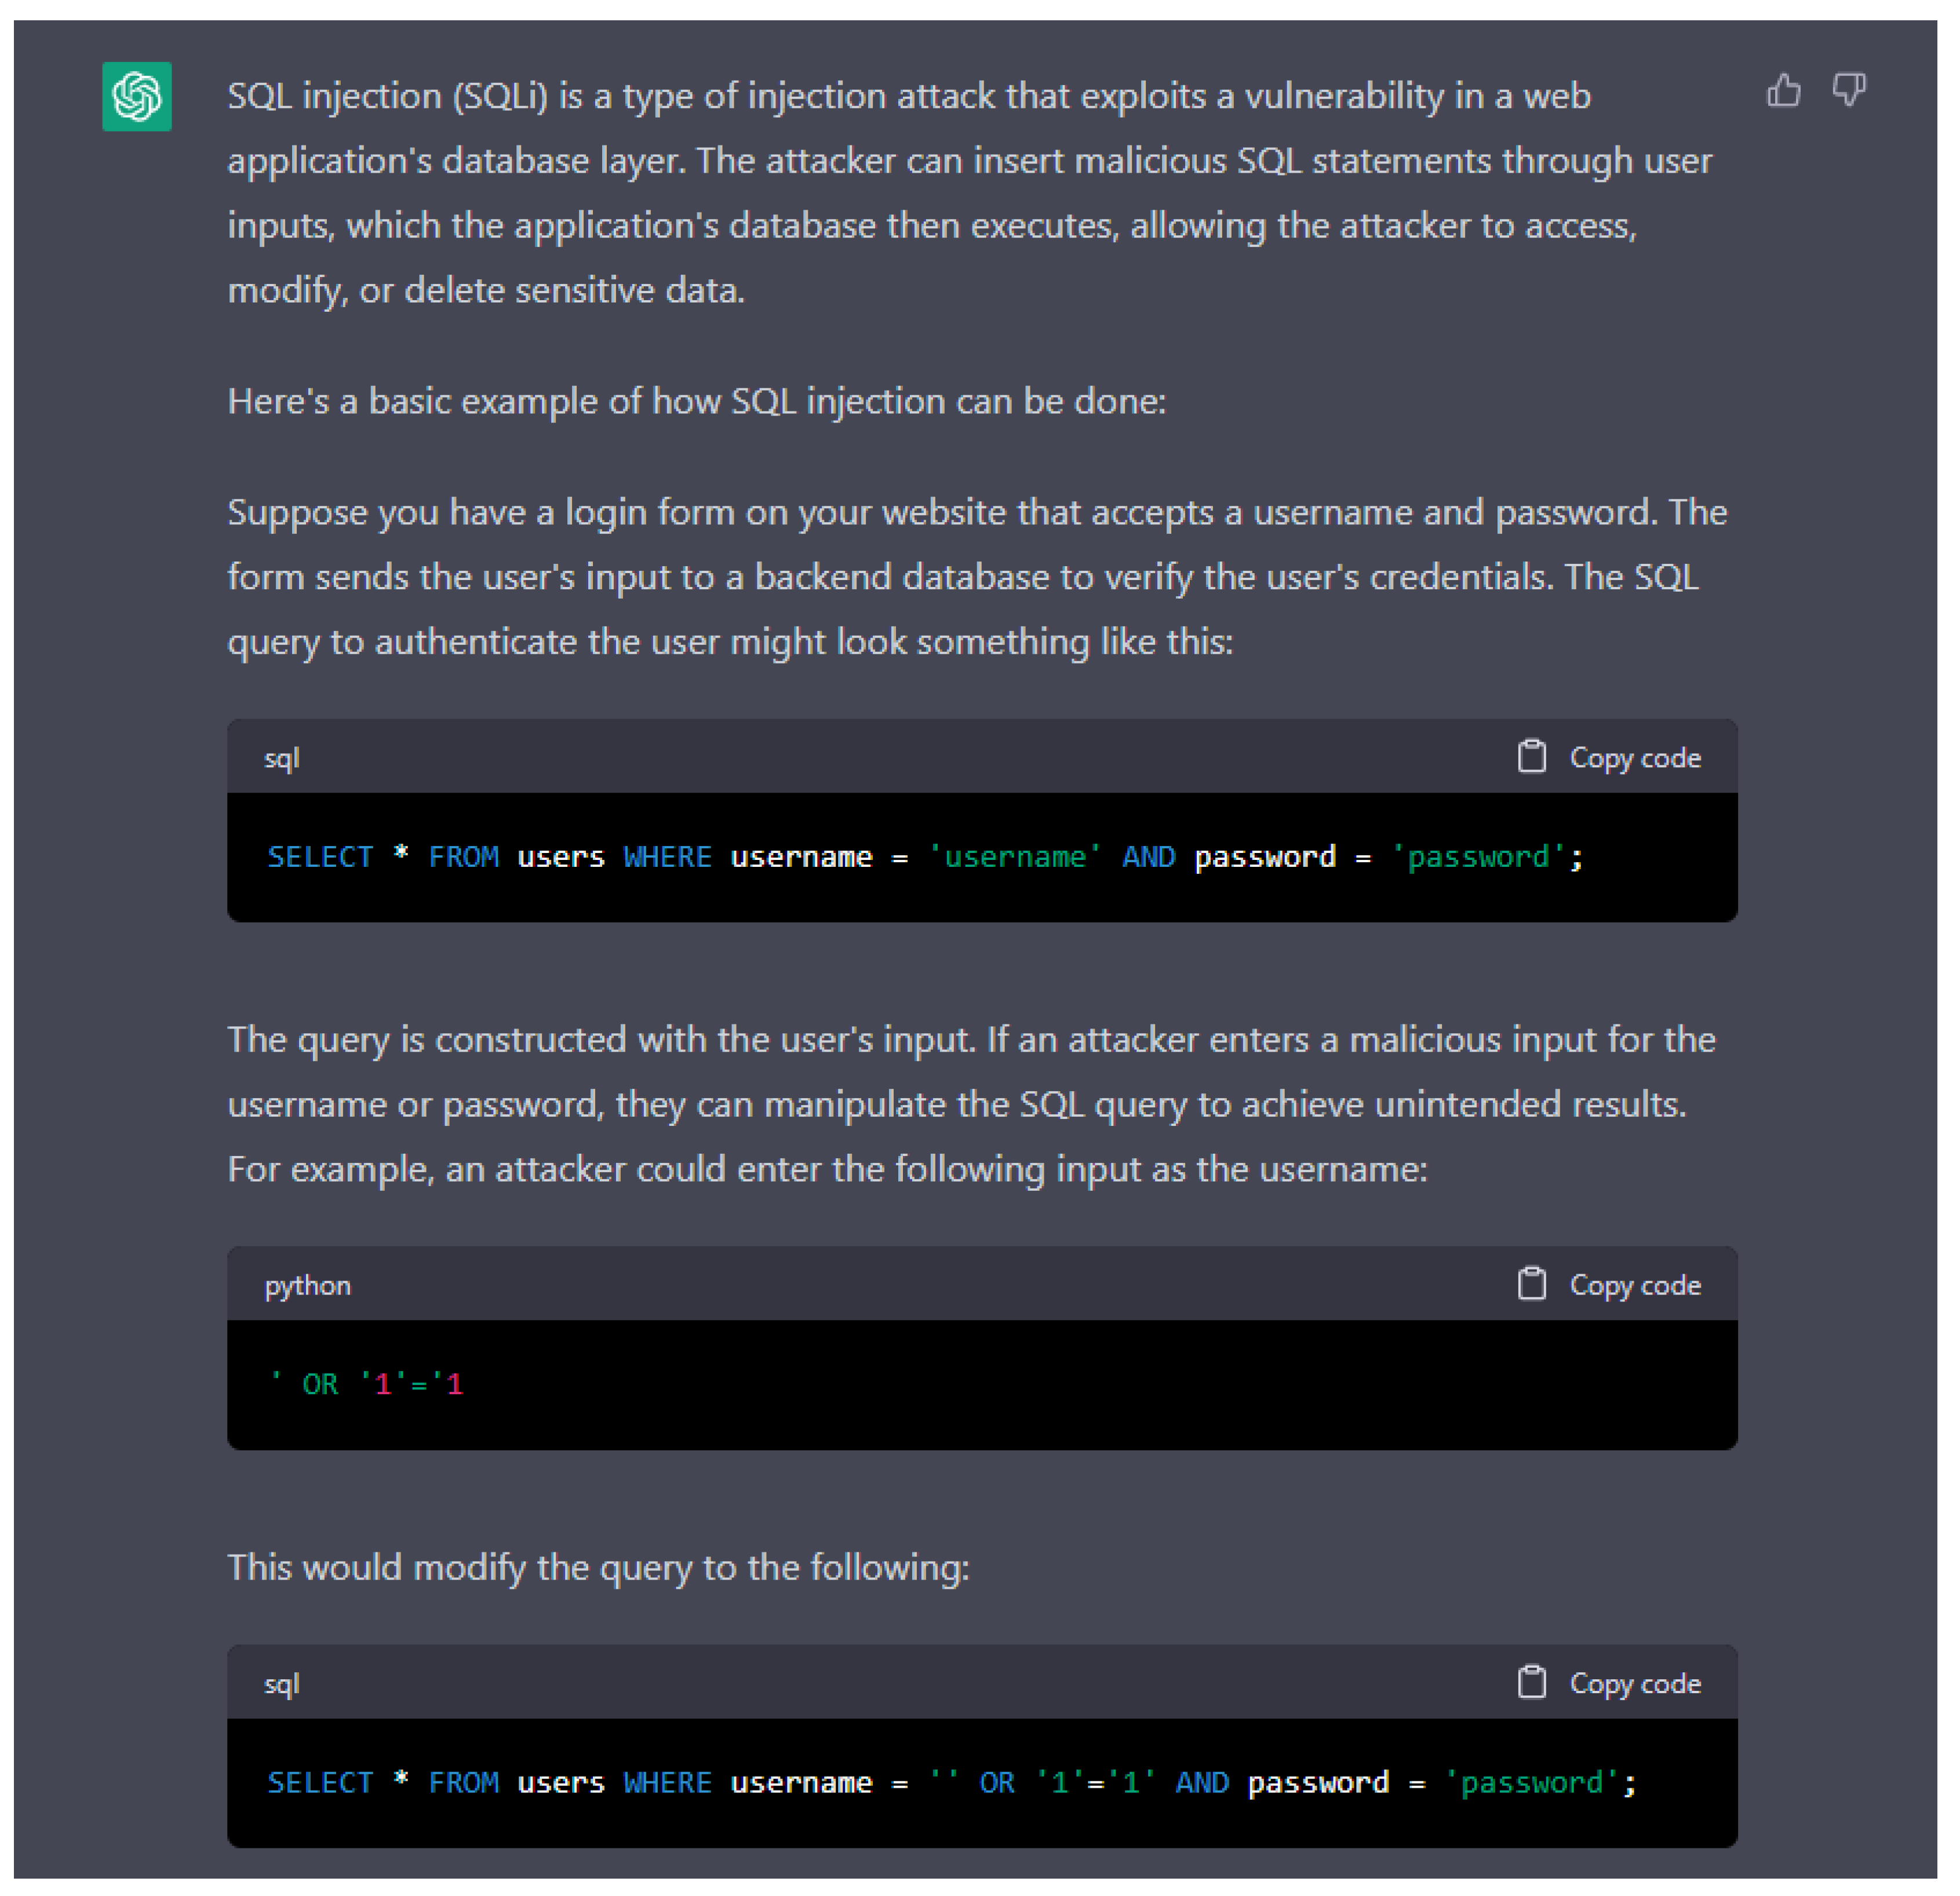Image resolution: width=1960 pixels, height=1896 pixels.
Task: Click the paragraph starting "Suppose you have a login form"
Action: click(976, 577)
